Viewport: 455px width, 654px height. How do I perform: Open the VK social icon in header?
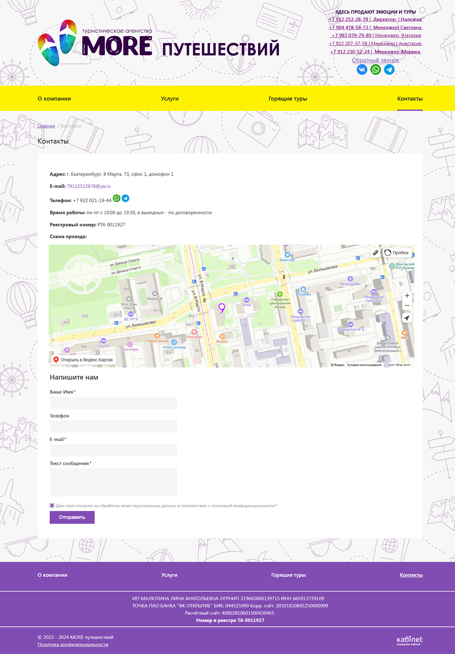point(362,70)
